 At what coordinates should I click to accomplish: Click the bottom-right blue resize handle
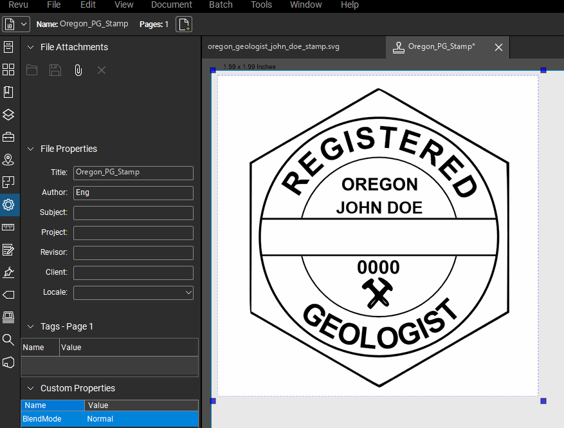pos(543,401)
